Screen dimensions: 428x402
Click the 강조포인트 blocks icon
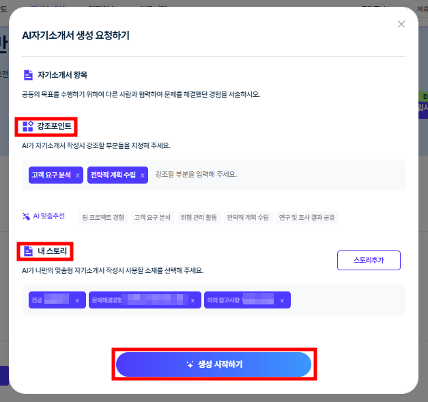(28, 126)
